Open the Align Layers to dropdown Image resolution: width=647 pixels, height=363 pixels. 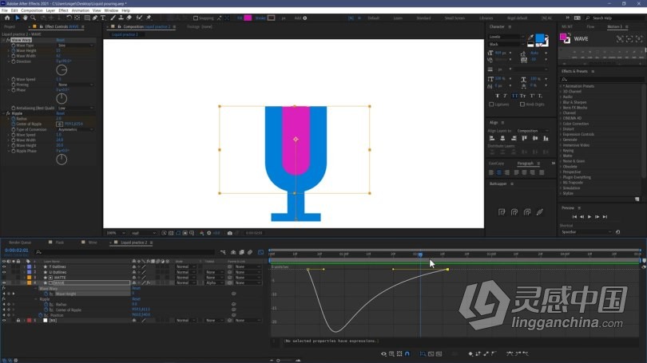[532, 131]
